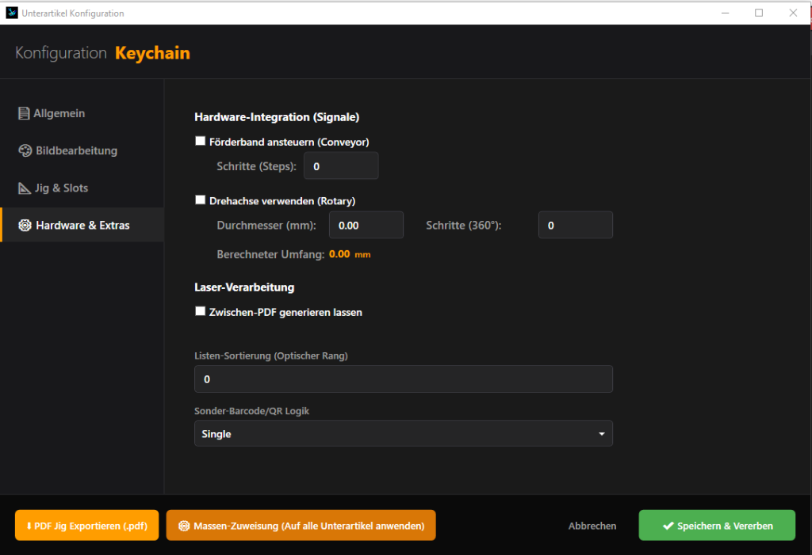Click the checkmark icon on Speichern & Vererben
812x555 pixels.
point(668,526)
